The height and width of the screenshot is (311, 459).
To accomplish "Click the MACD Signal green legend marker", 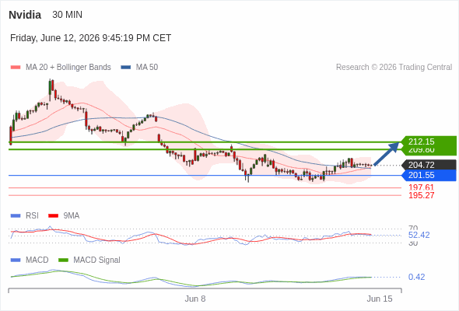I will pyautogui.click(x=63, y=260).
